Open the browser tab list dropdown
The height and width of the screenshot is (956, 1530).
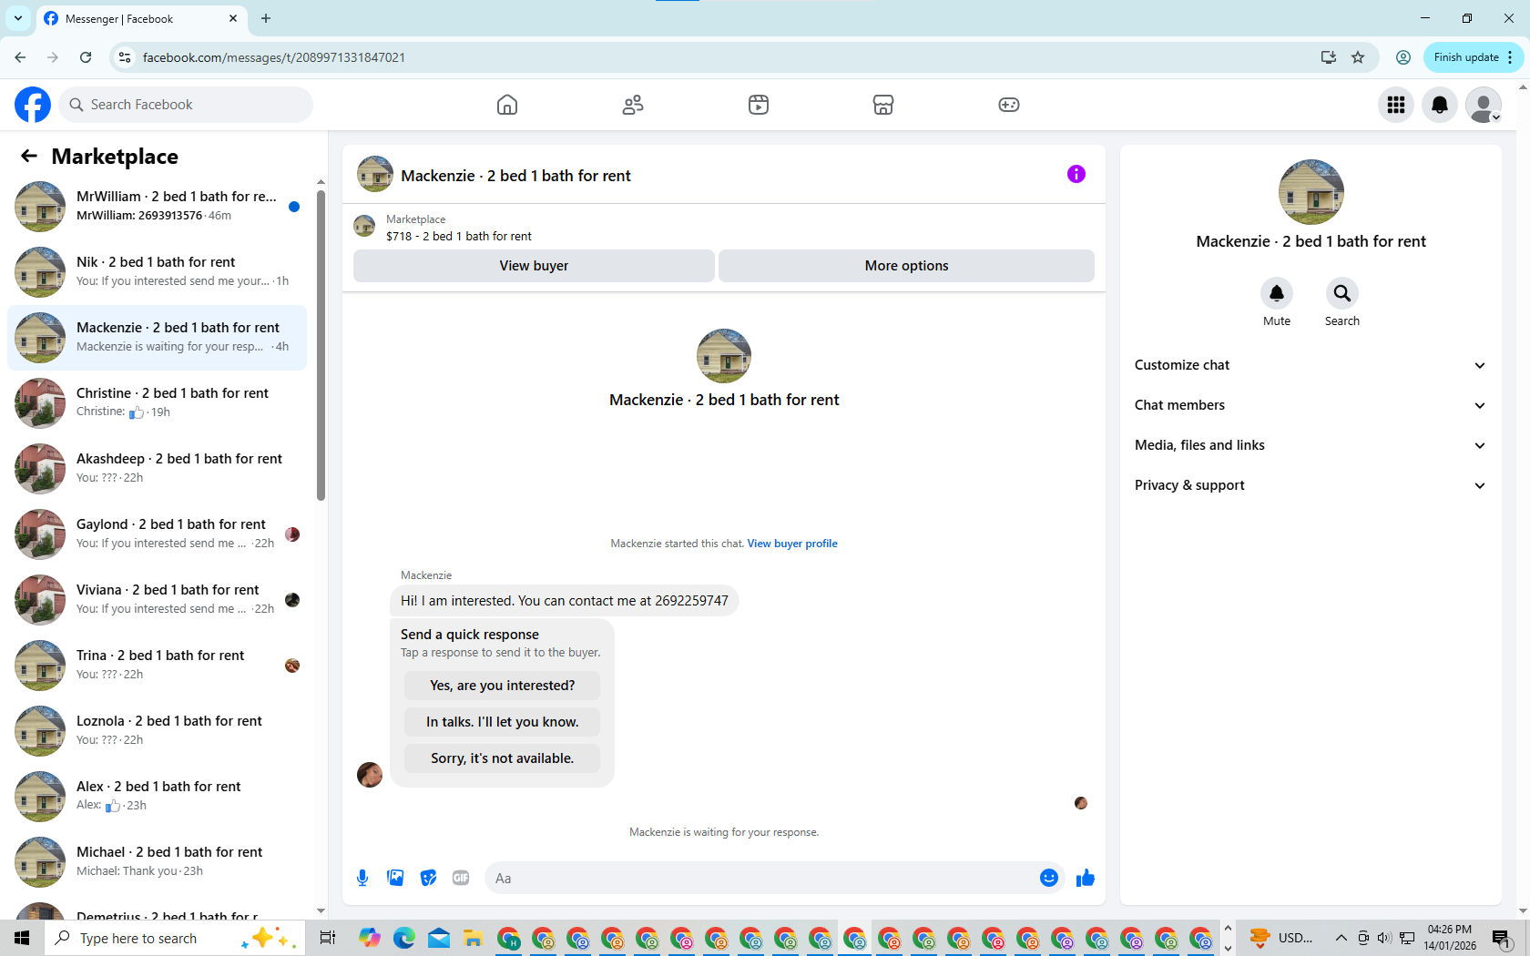click(18, 18)
